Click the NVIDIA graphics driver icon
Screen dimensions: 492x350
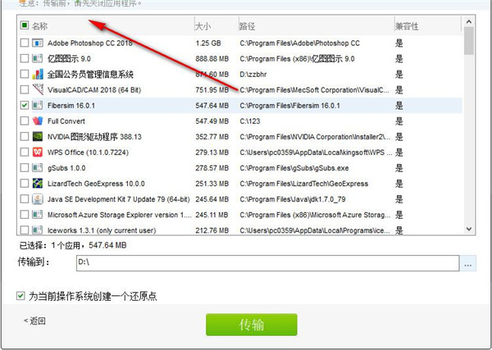38,136
